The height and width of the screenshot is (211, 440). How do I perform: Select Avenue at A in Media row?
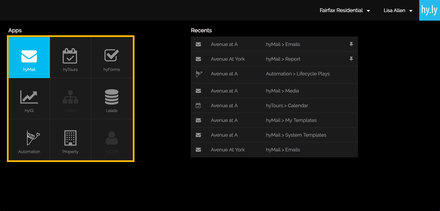224,91
